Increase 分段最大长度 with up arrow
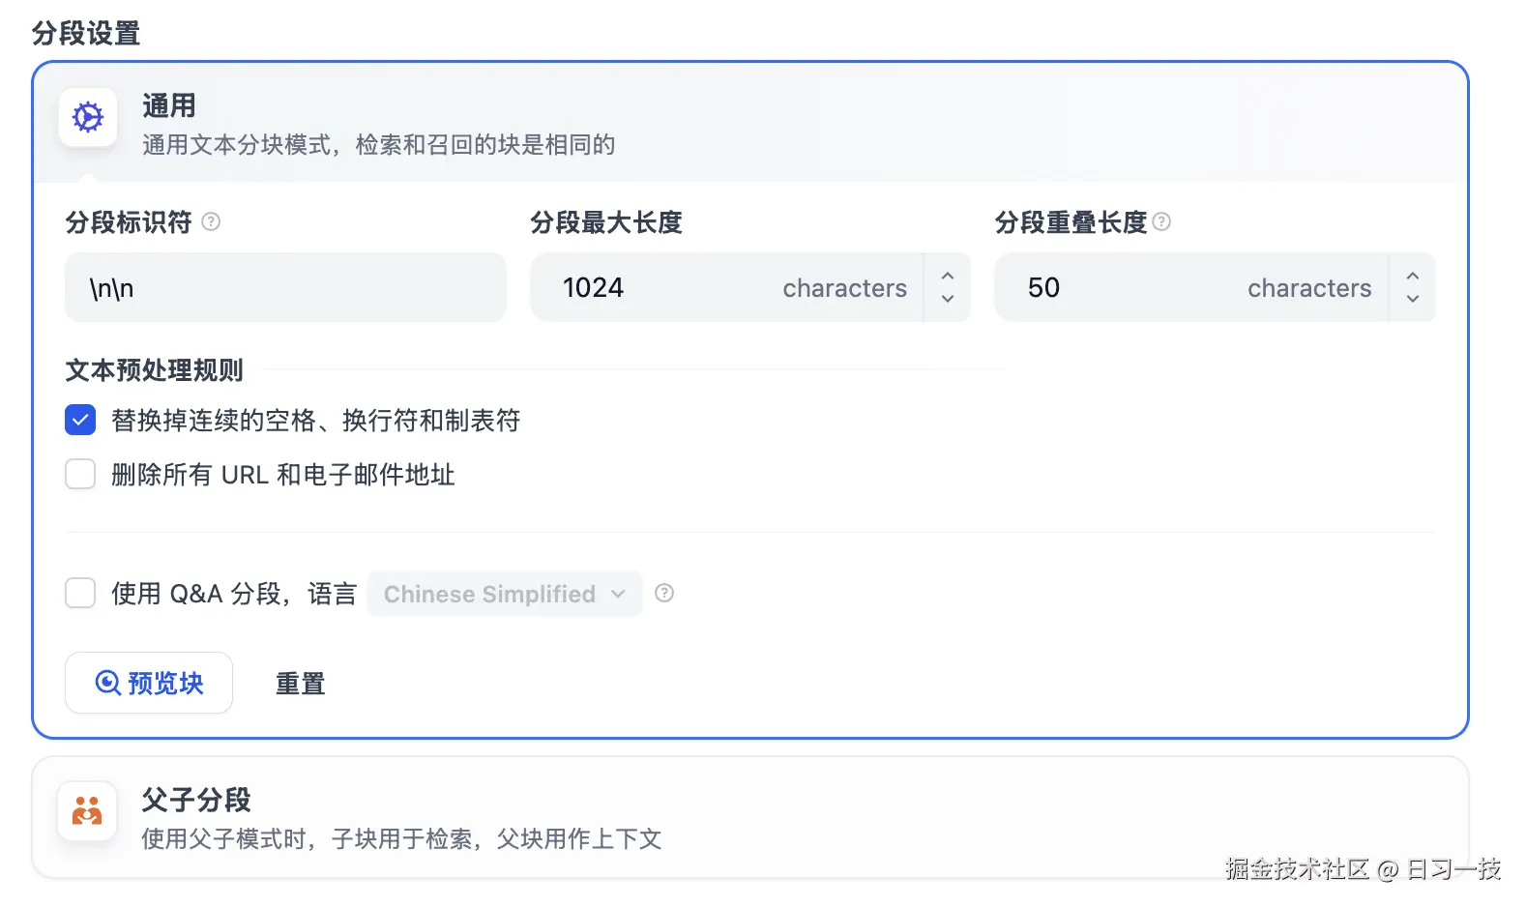The image size is (1526, 907). 948,277
